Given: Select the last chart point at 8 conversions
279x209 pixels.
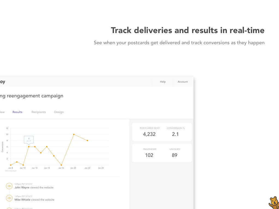Looking at the screenshot, I should [x=87, y=141].
